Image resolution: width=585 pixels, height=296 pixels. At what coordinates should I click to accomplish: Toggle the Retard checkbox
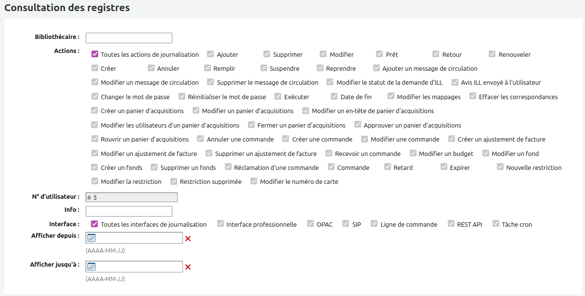point(388,167)
